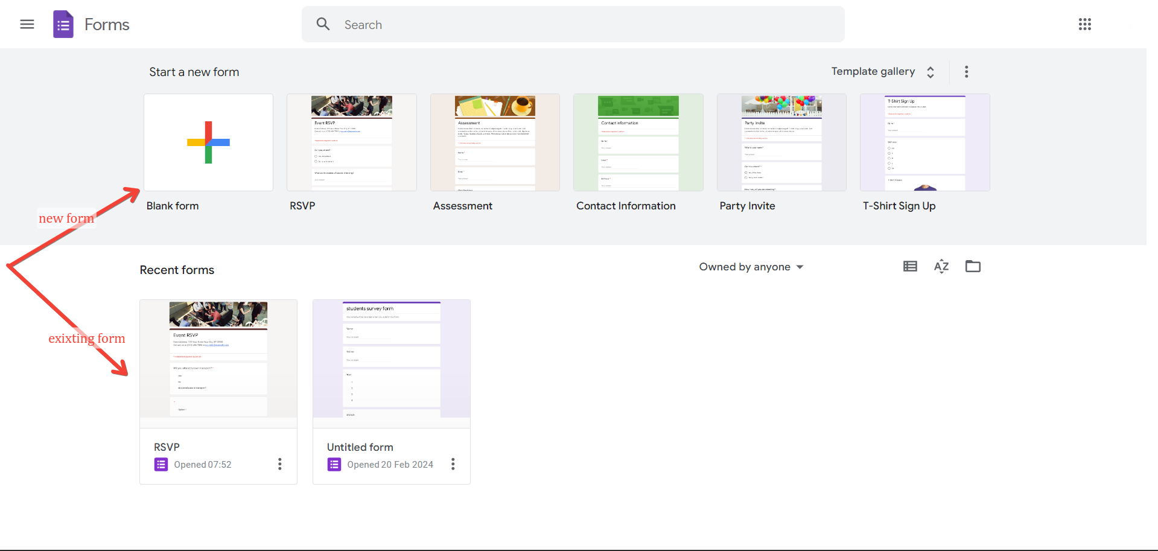Open the Google apps grid
This screenshot has height=551, width=1158.
coord(1085,24)
